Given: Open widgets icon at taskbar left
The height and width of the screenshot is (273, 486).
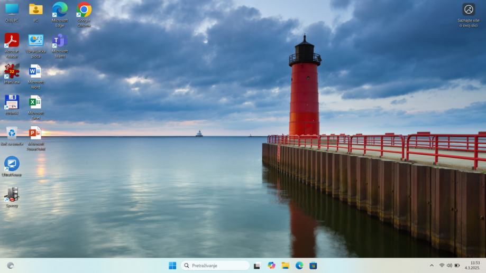Looking at the screenshot, I should point(10,266).
